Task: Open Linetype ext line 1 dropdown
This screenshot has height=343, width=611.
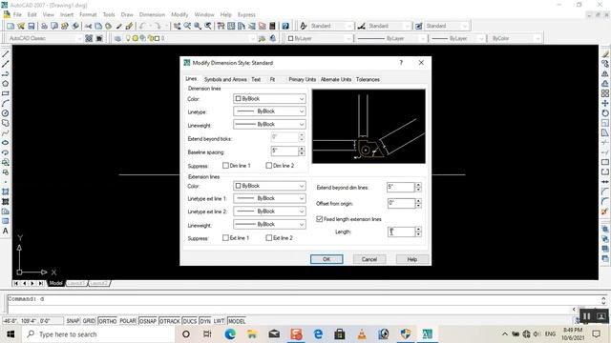Action: [269, 198]
